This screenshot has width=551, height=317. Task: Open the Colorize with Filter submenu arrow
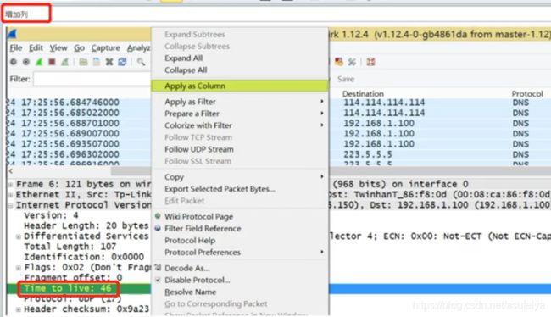[321, 125]
